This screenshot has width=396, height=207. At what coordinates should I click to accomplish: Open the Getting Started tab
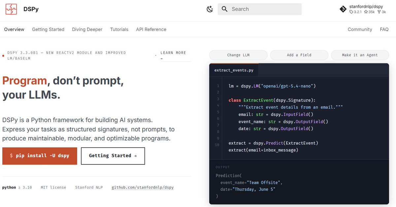pos(48,29)
